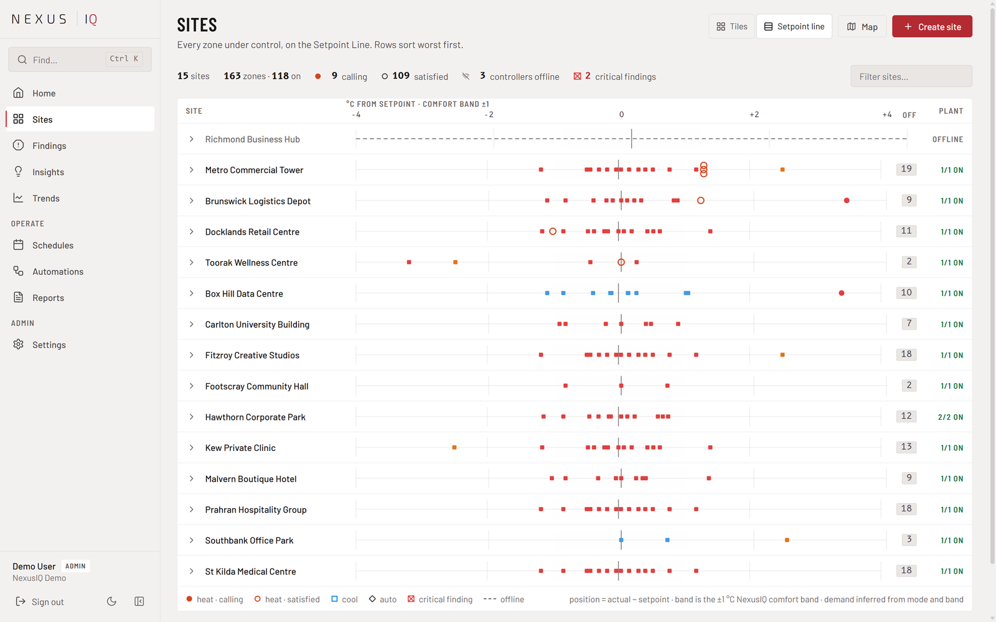Switch to Tiles view tab

point(731,27)
